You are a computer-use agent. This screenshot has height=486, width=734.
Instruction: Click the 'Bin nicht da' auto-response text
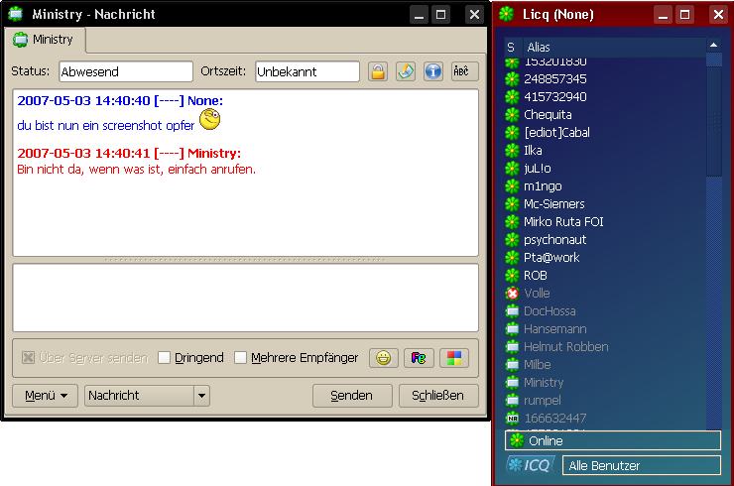(x=136, y=169)
